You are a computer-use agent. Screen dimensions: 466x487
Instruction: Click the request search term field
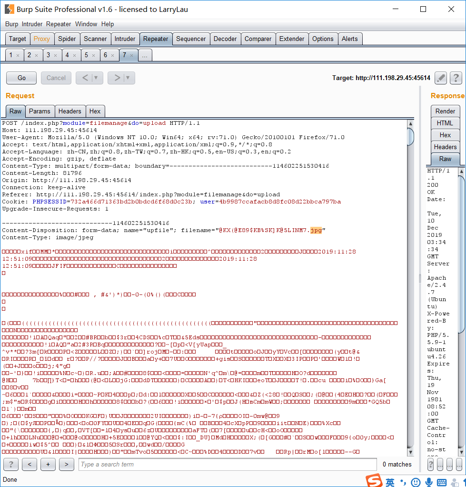(228, 464)
